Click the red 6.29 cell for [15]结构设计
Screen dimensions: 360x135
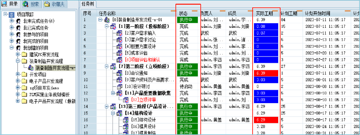coord(266,120)
